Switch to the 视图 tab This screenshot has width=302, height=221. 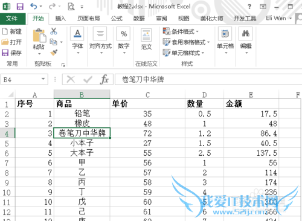[x=184, y=19]
